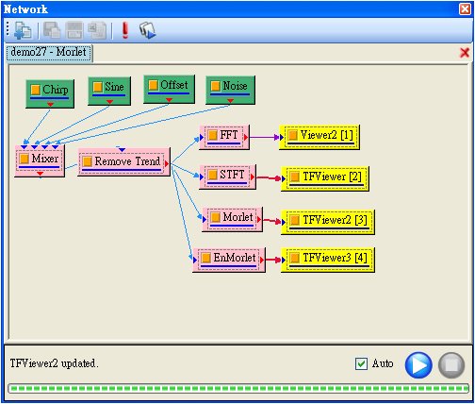475x404 pixels.
Task: Select the TFViewer2 [3] node
Action: click(x=328, y=222)
